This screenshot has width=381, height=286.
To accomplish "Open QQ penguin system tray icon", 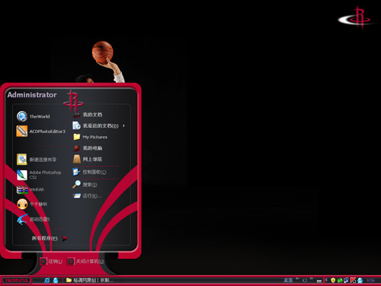I will point(360,280).
